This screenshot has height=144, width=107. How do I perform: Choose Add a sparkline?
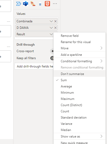coord(80,55)
